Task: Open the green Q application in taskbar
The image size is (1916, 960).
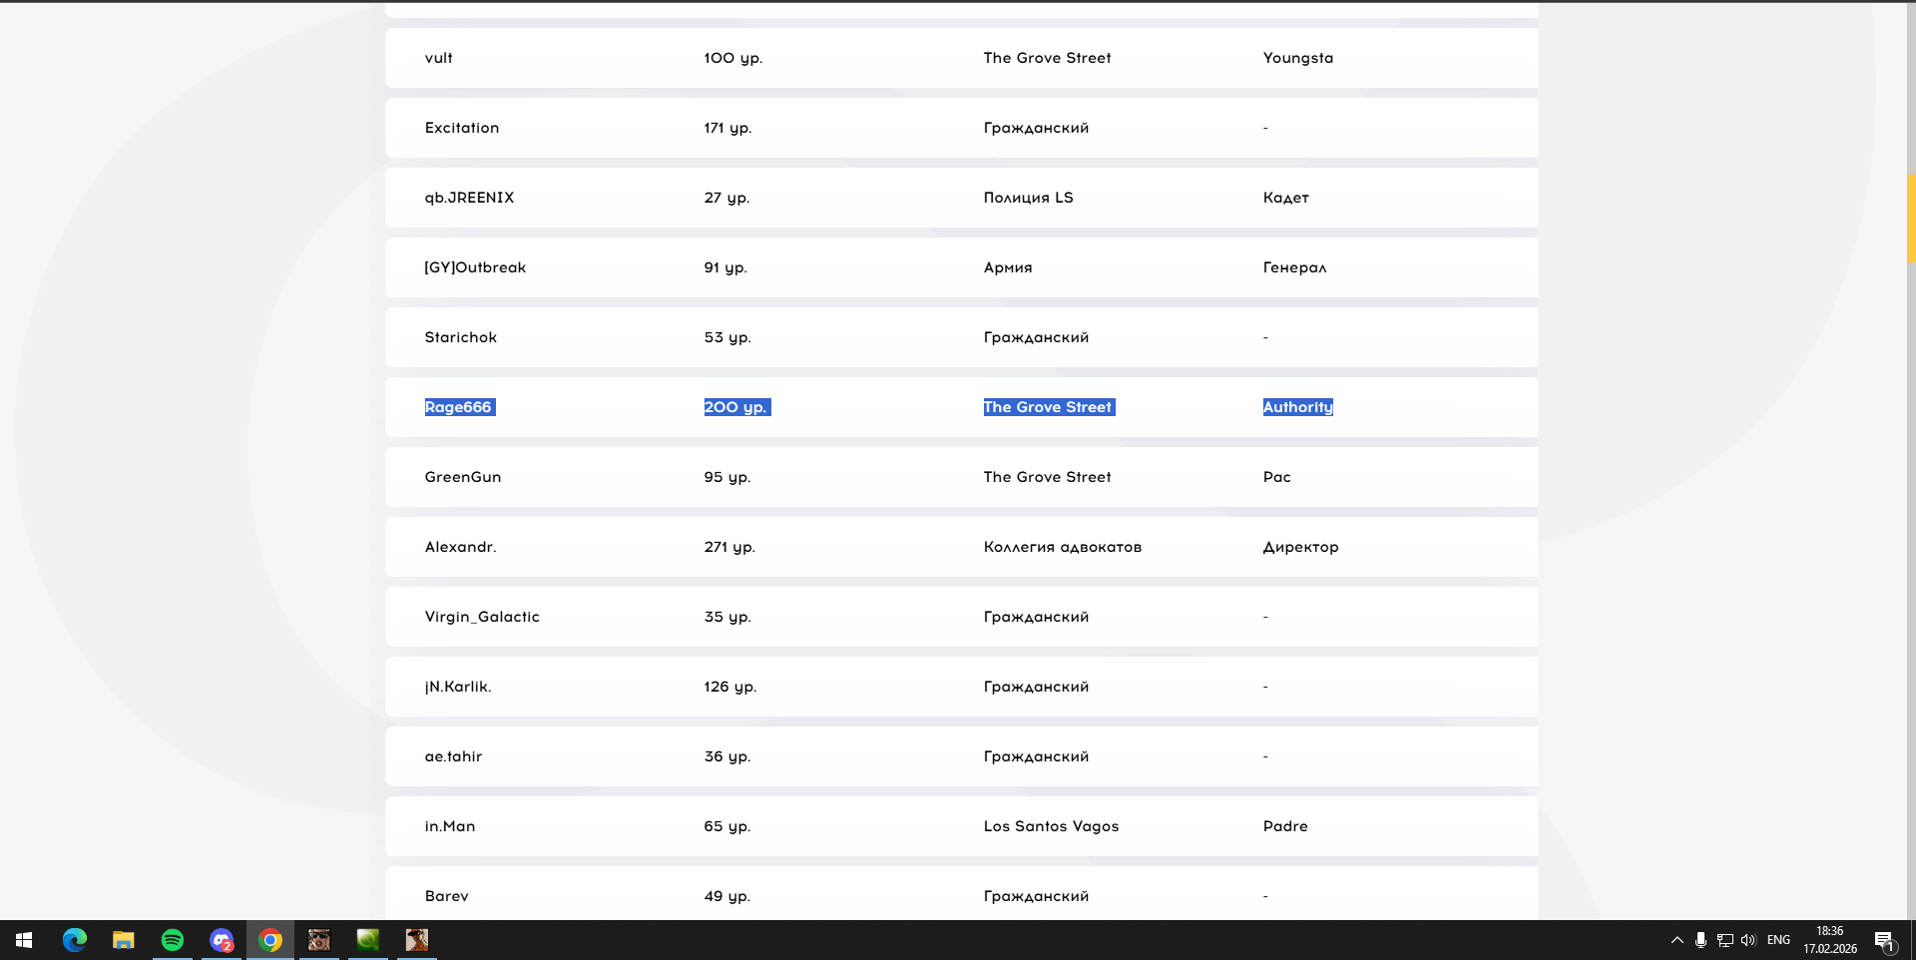Action: 368,940
